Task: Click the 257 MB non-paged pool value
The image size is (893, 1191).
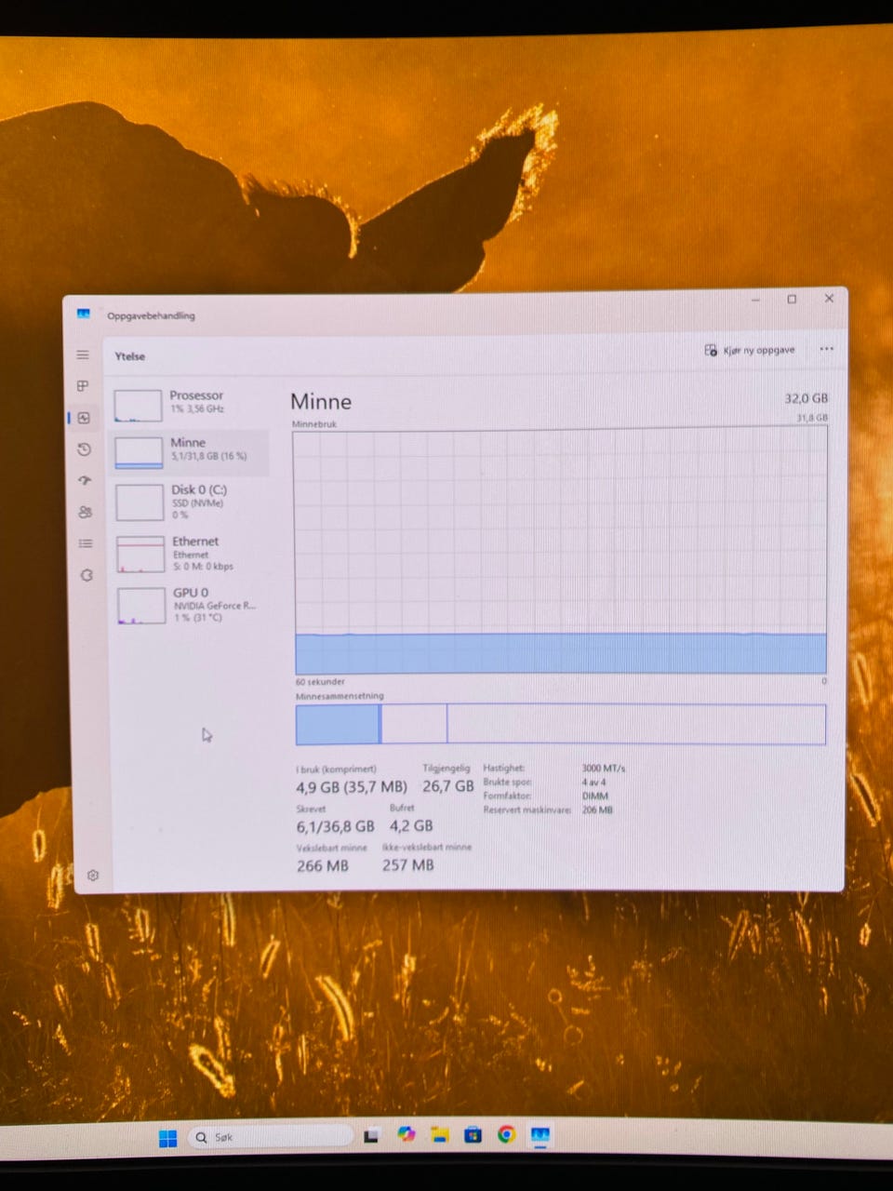Action: (408, 865)
